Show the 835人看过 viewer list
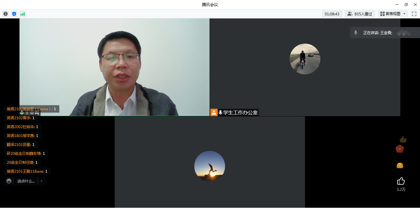The image size is (420, 208). point(360,14)
